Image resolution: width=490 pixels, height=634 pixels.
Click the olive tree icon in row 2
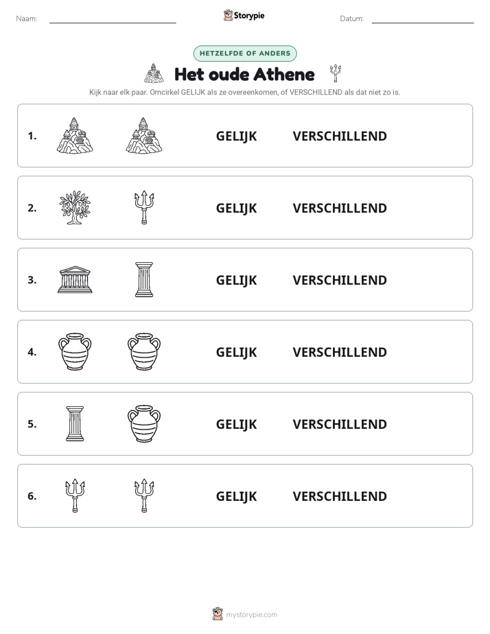click(75, 207)
